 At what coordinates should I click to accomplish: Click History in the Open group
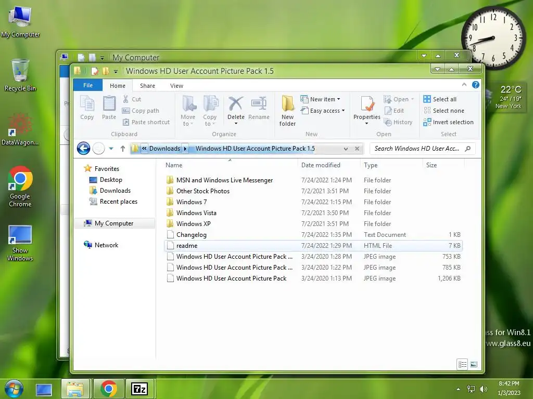398,122
